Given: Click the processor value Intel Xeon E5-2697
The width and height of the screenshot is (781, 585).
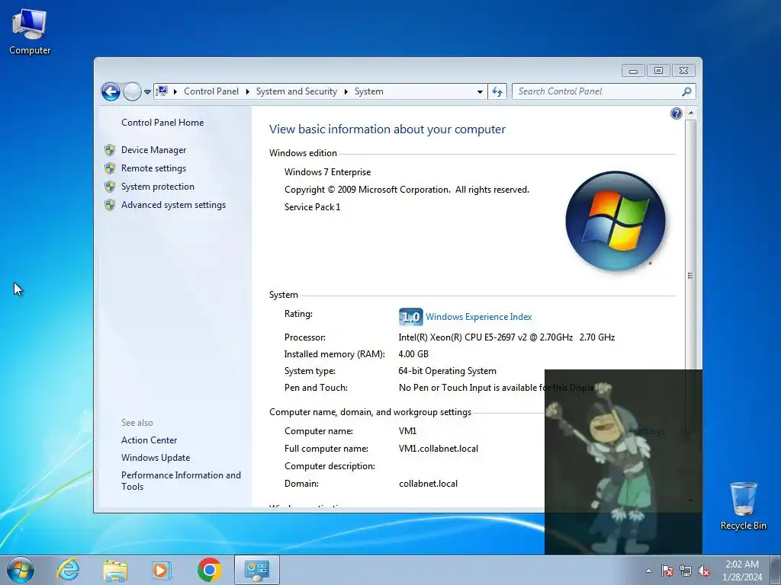Looking at the screenshot, I should pyautogui.click(x=506, y=337).
